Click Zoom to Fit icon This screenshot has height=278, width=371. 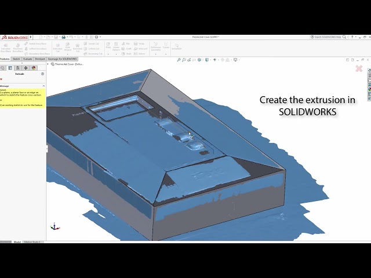(179, 60)
